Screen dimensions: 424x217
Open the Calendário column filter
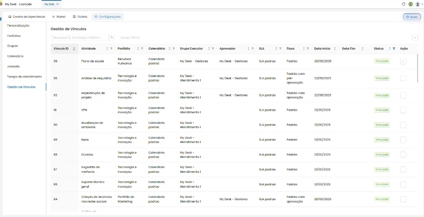174,49
